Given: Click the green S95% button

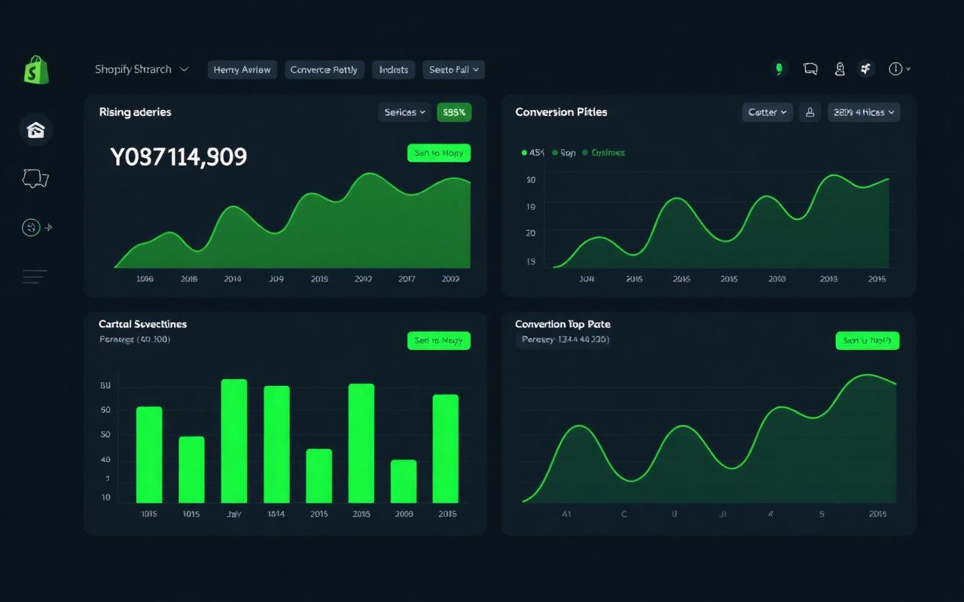Looking at the screenshot, I should 454,112.
